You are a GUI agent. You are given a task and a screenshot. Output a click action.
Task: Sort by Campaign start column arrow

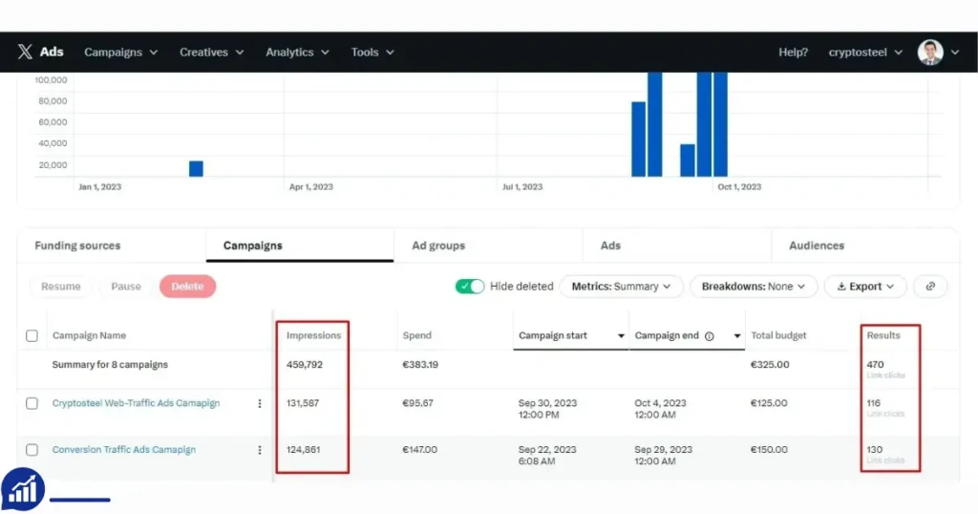tap(621, 335)
